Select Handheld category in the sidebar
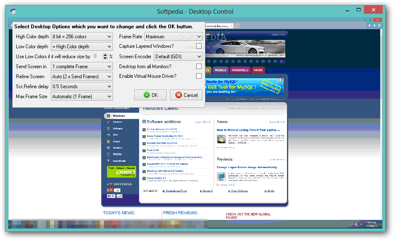Screen dimensions: 394x240 tap(119, 161)
